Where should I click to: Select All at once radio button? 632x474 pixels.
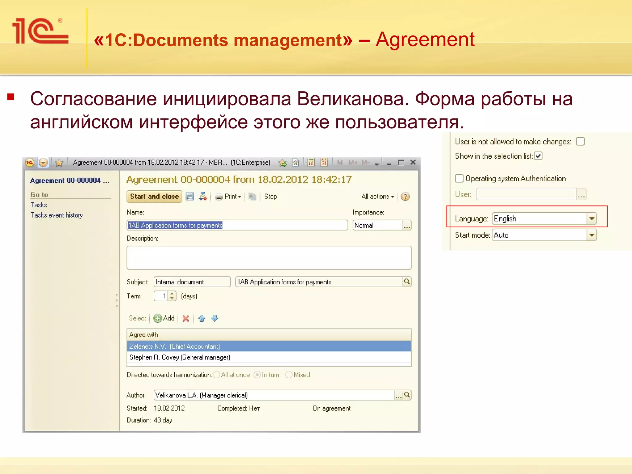(x=217, y=375)
